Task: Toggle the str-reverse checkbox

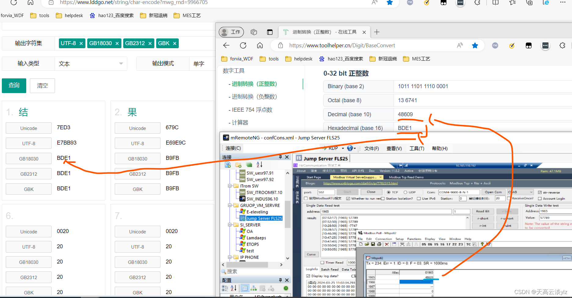Action: tap(540, 192)
